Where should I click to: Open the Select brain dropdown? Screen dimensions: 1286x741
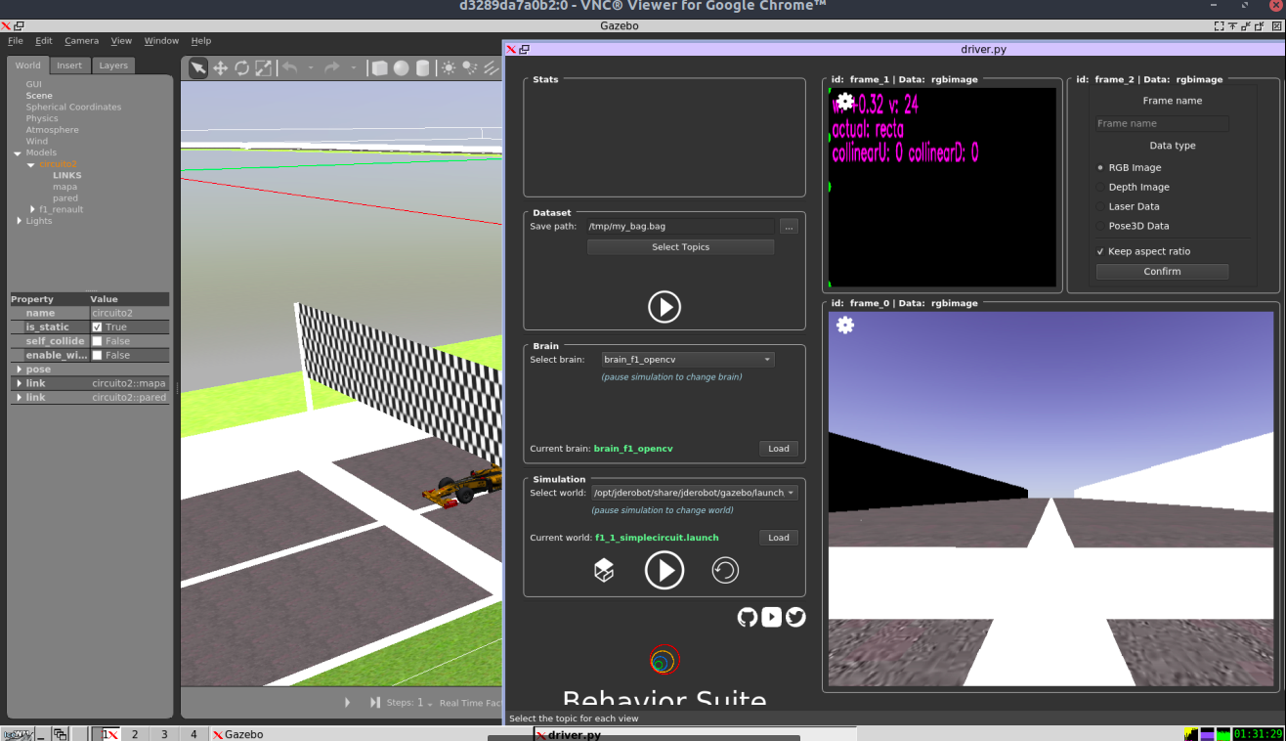coord(688,360)
